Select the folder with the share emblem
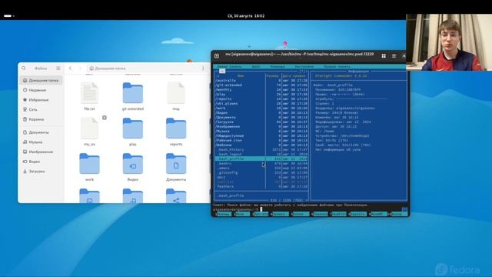492x277 pixels. [x=176, y=196]
